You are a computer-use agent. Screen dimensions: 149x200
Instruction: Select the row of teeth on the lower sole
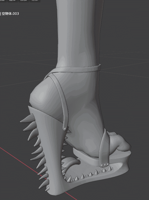click(88, 174)
